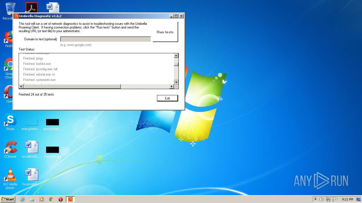Select the 'Finished: pings' status line
362x203 pixels.
click(x=33, y=58)
